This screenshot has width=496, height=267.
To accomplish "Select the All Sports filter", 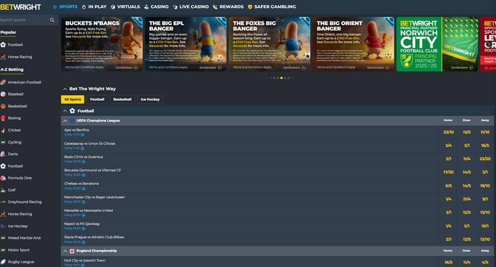I will 73,99.
